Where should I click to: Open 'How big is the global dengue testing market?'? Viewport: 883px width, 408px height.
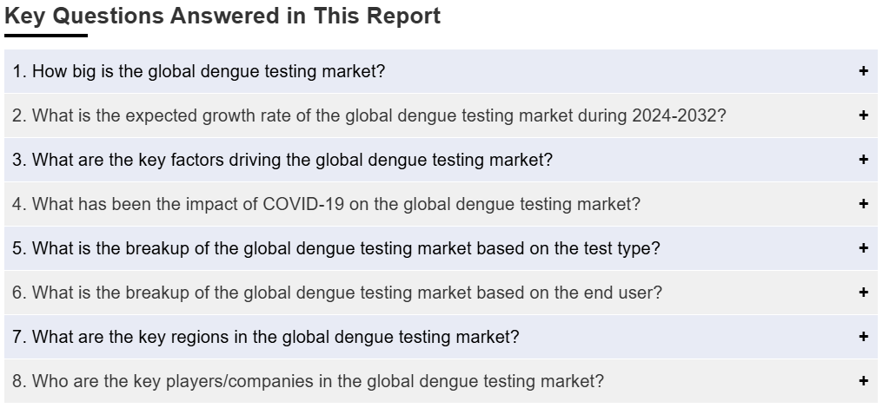(x=199, y=71)
